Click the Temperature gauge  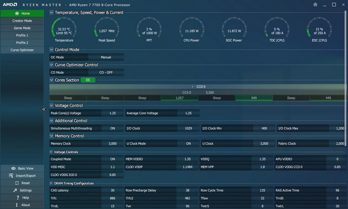[64, 30]
